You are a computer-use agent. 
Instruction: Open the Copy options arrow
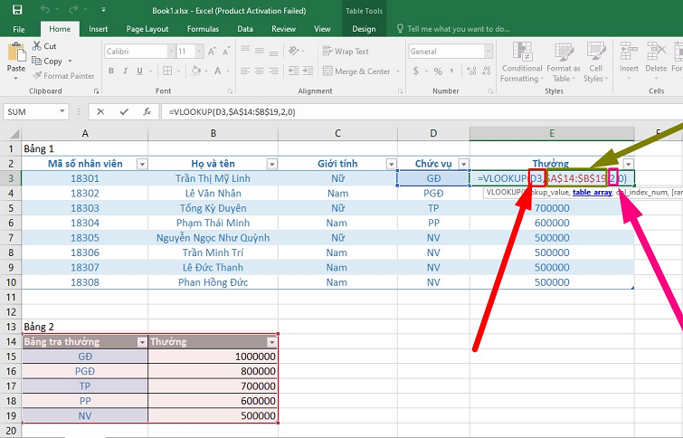pyautogui.click(x=71, y=61)
